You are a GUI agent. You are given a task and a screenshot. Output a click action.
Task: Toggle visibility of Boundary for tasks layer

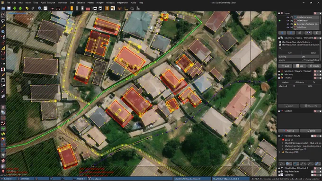(x=288, y=24)
